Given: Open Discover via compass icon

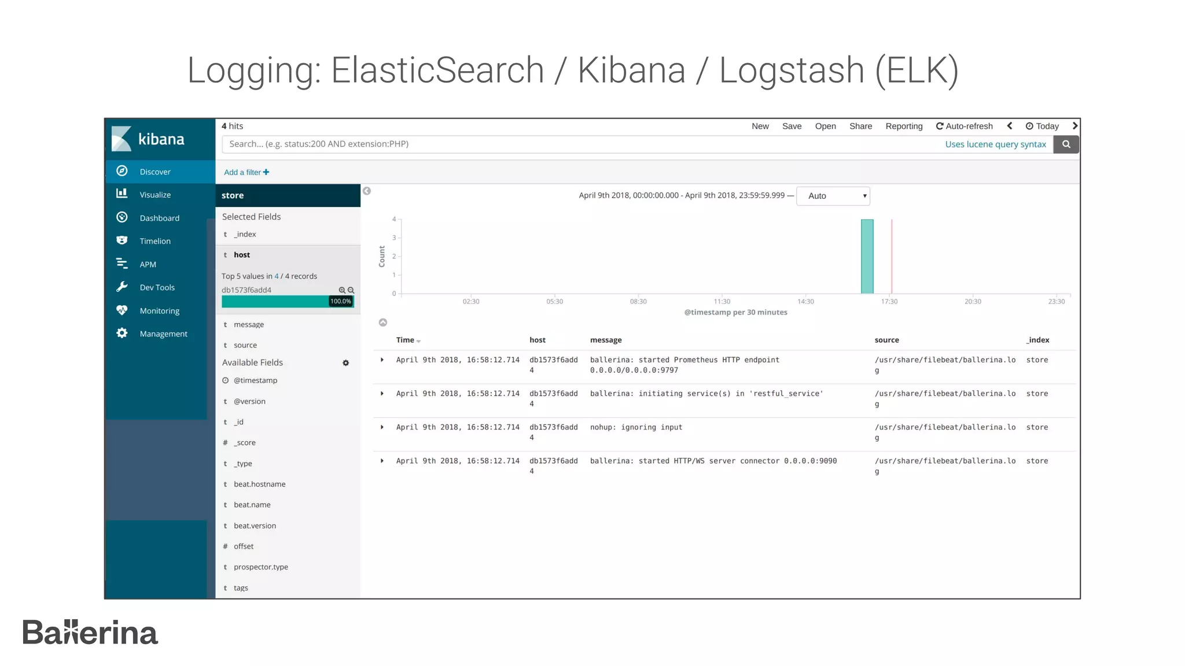Looking at the screenshot, I should (x=122, y=171).
